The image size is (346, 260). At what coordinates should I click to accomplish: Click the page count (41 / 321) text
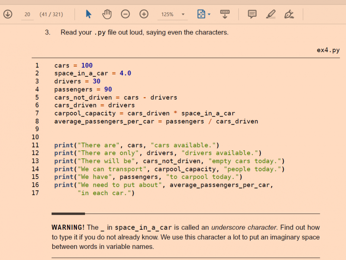tap(51, 15)
